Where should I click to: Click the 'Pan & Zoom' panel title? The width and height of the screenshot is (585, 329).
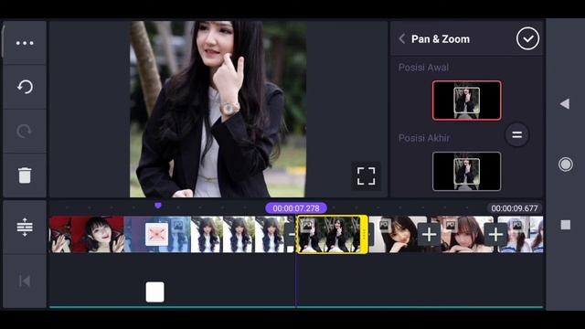pos(441,39)
